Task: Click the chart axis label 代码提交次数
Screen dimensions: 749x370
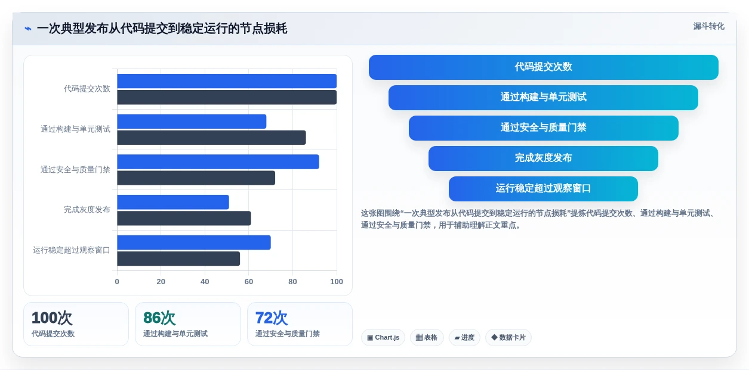Action: [x=87, y=89]
